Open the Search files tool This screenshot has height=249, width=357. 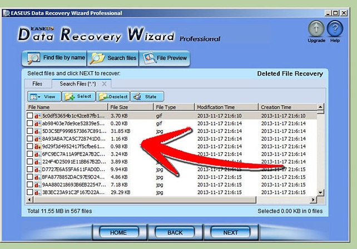[113, 58]
